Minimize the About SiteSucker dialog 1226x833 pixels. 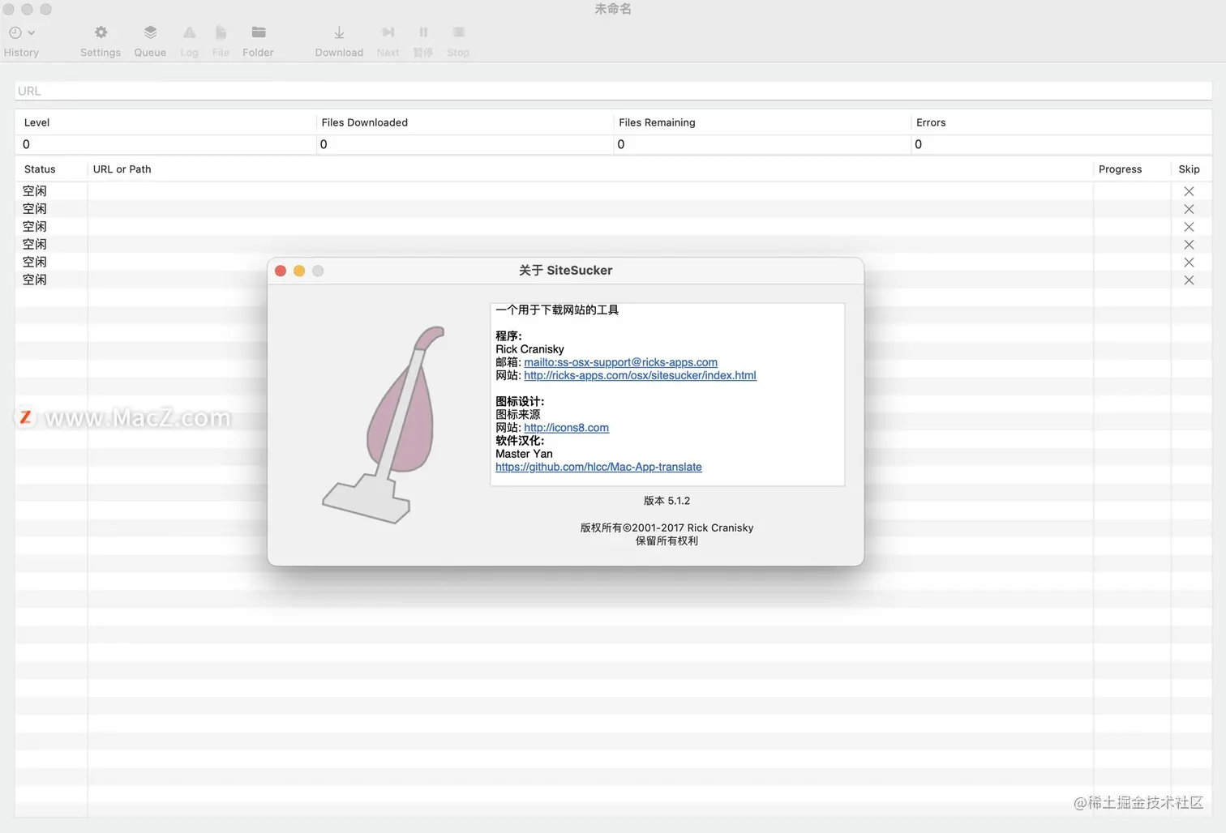[299, 271]
